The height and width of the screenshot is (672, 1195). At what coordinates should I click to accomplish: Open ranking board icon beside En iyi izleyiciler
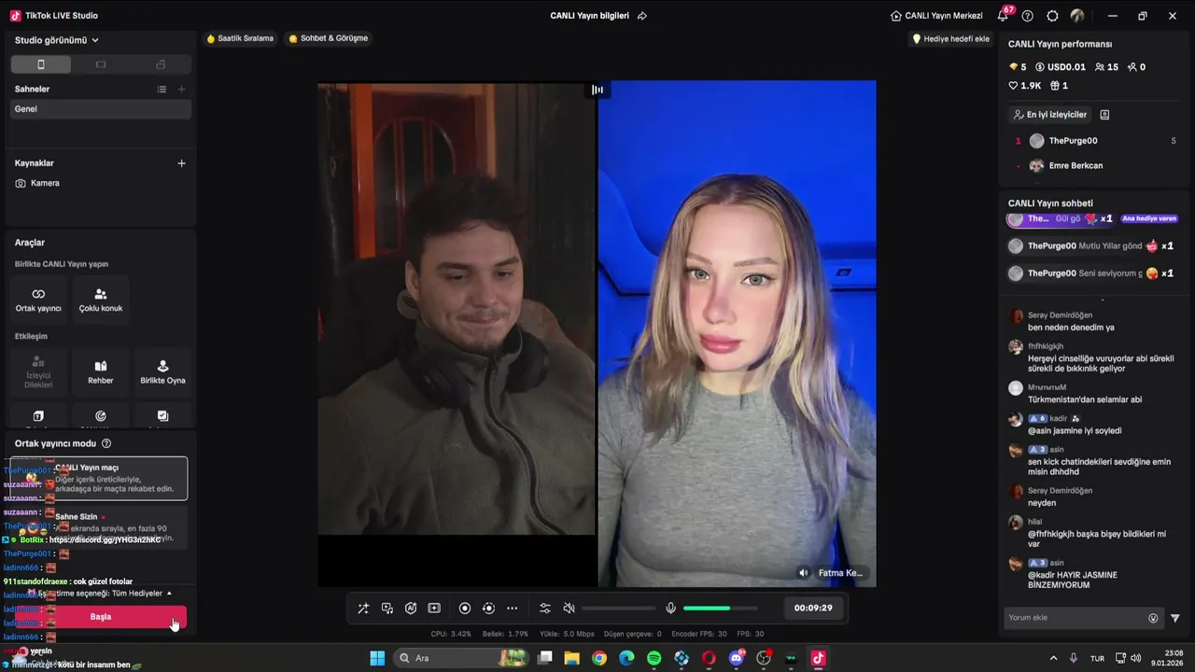coord(1104,115)
